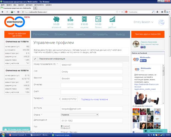Open Colonel Cassad taskbar item
This screenshot has height=137, width=171.
tap(18, 135)
